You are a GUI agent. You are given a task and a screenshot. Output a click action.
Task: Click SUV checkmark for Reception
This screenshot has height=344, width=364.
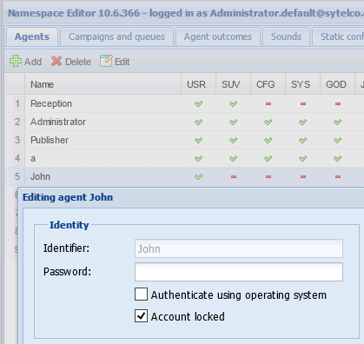point(233,103)
